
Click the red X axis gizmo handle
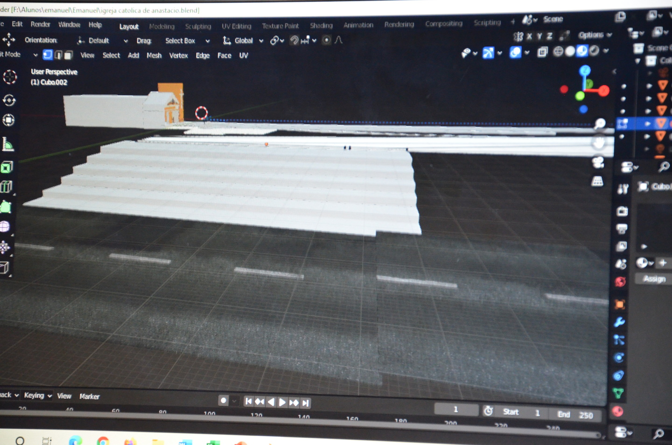[x=603, y=90]
